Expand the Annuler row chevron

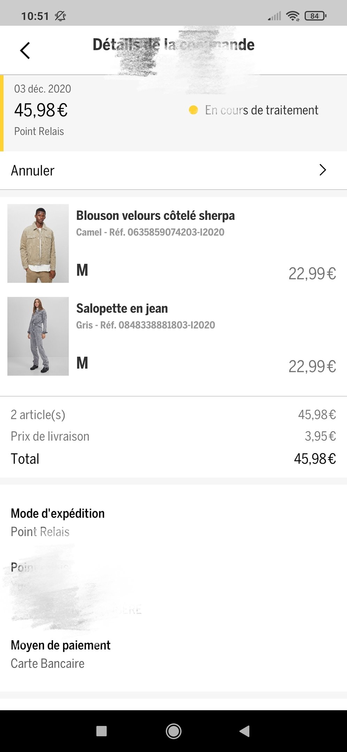(323, 170)
